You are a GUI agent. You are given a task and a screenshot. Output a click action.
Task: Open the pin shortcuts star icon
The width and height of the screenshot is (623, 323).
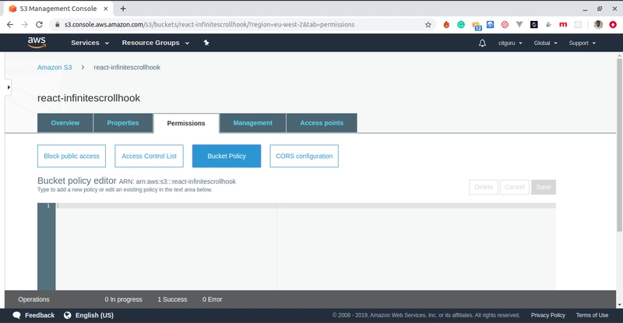(206, 43)
